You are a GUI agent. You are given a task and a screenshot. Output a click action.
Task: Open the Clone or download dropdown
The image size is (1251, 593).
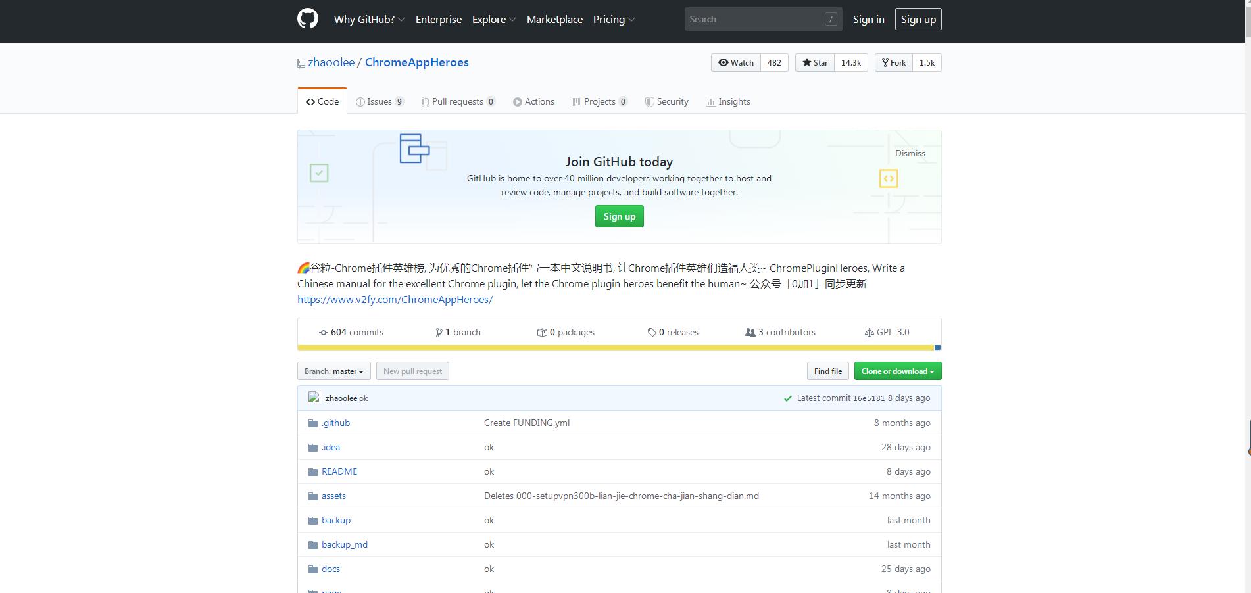[x=898, y=371]
